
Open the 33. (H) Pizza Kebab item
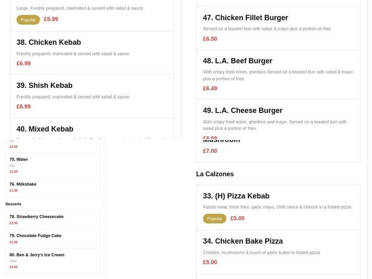236,196
